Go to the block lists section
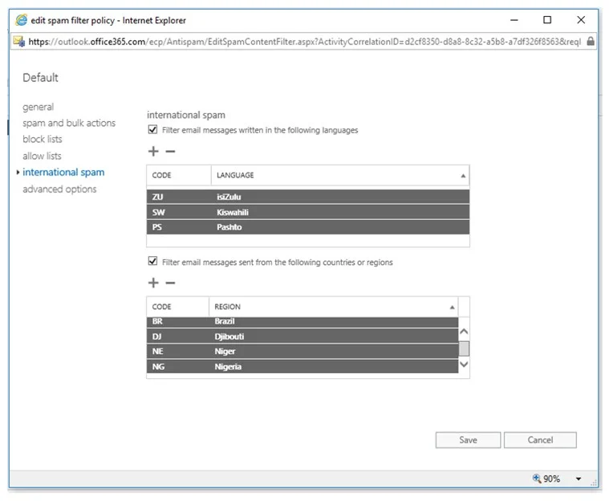Viewport: 609px width, 501px height. (42, 139)
